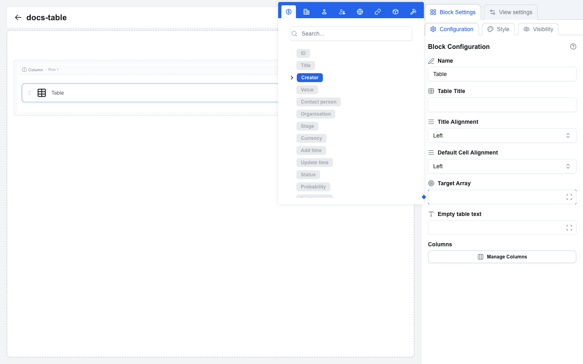
Task: Select the Contact person variable chip
Action: tap(319, 102)
